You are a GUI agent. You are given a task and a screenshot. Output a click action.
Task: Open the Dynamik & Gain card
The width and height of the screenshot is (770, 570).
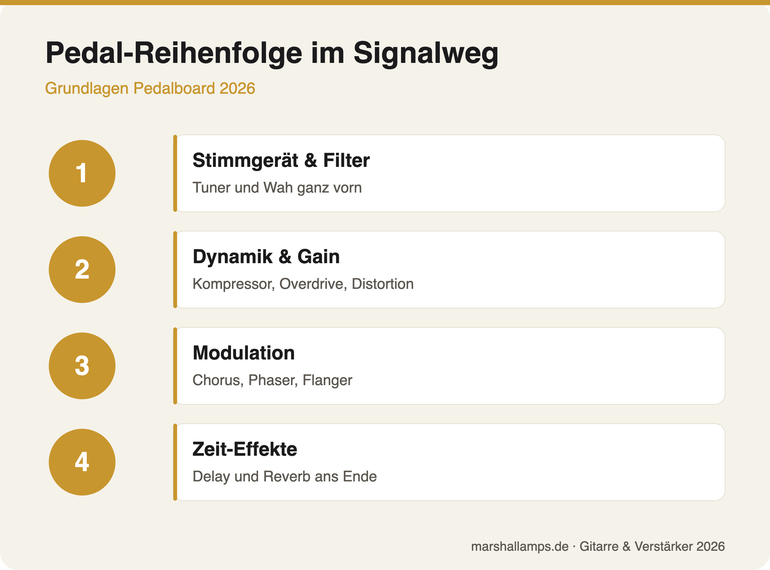tap(449, 270)
